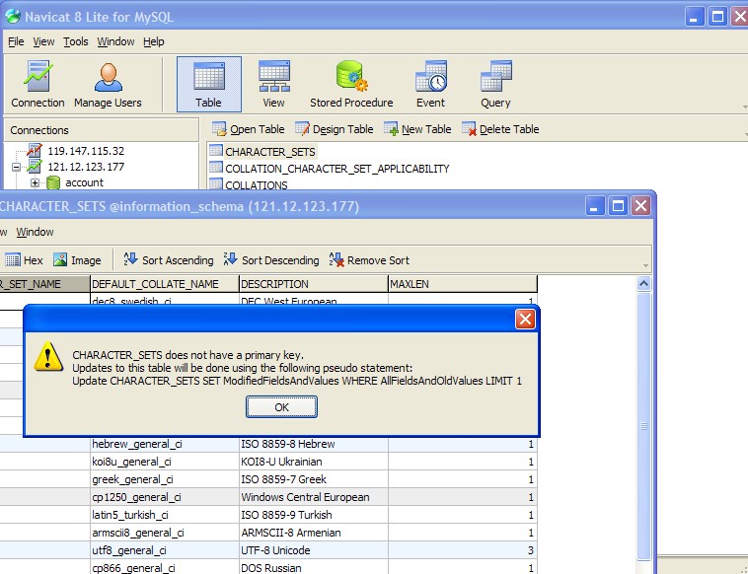Image resolution: width=748 pixels, height=574 pixels.
Task: Click DEFAULT_COLLATE_NAME column header
Action: (x=165, y=284)
